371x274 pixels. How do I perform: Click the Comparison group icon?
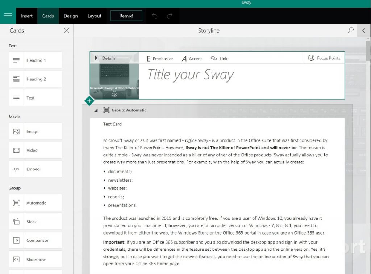click(16, 240)
